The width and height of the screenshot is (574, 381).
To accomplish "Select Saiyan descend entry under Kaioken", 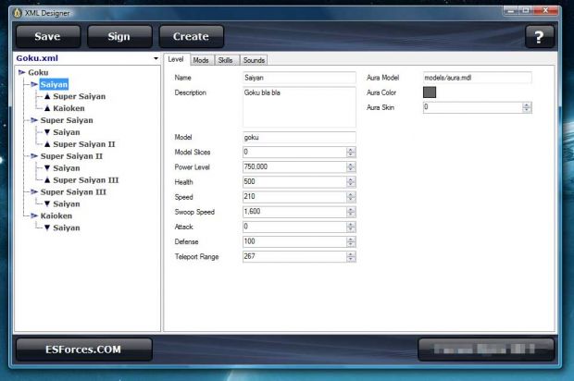I will [67, 227].
